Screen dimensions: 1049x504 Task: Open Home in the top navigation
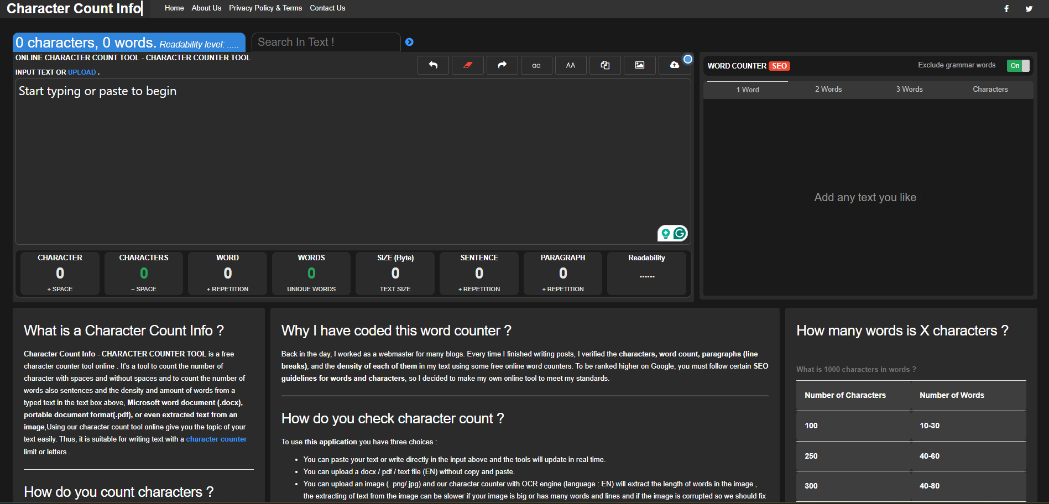point(174,8)
